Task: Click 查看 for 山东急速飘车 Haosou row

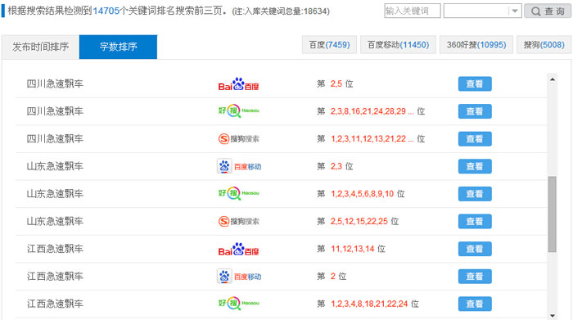Action: coord(475,194)
